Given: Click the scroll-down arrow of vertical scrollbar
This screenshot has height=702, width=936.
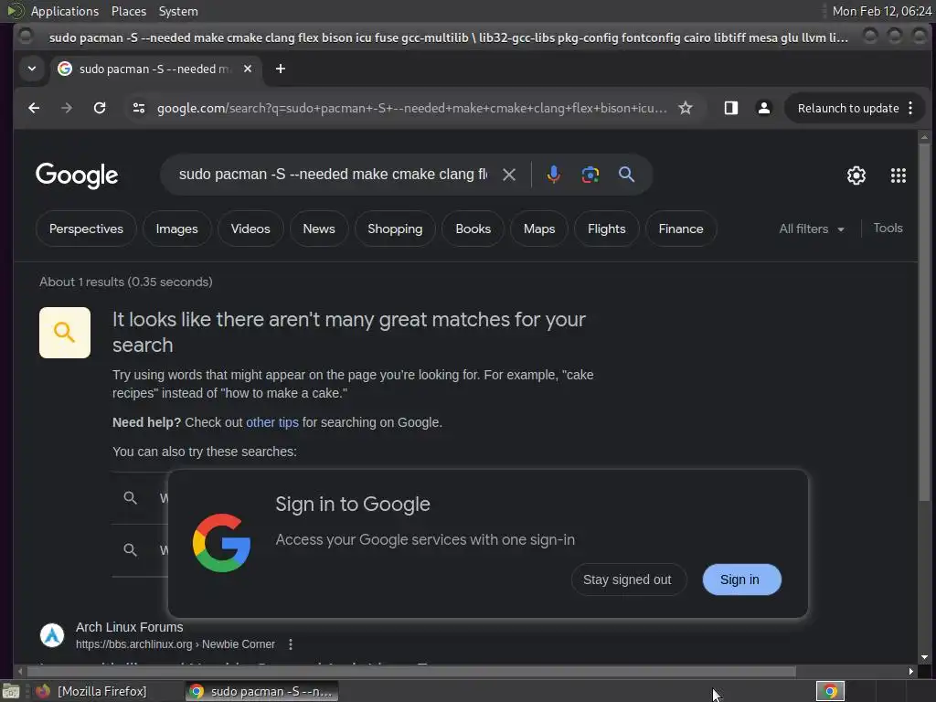Looking at the screenshot, I should click(x=924, y=657).
